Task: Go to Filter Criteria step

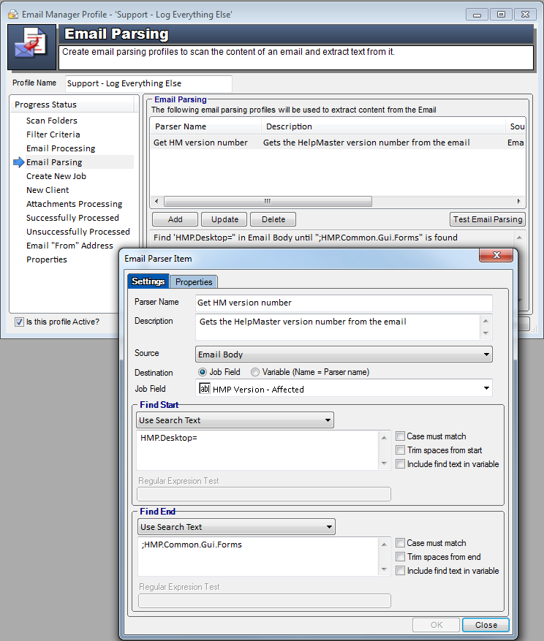Action: tap(53, 134)
